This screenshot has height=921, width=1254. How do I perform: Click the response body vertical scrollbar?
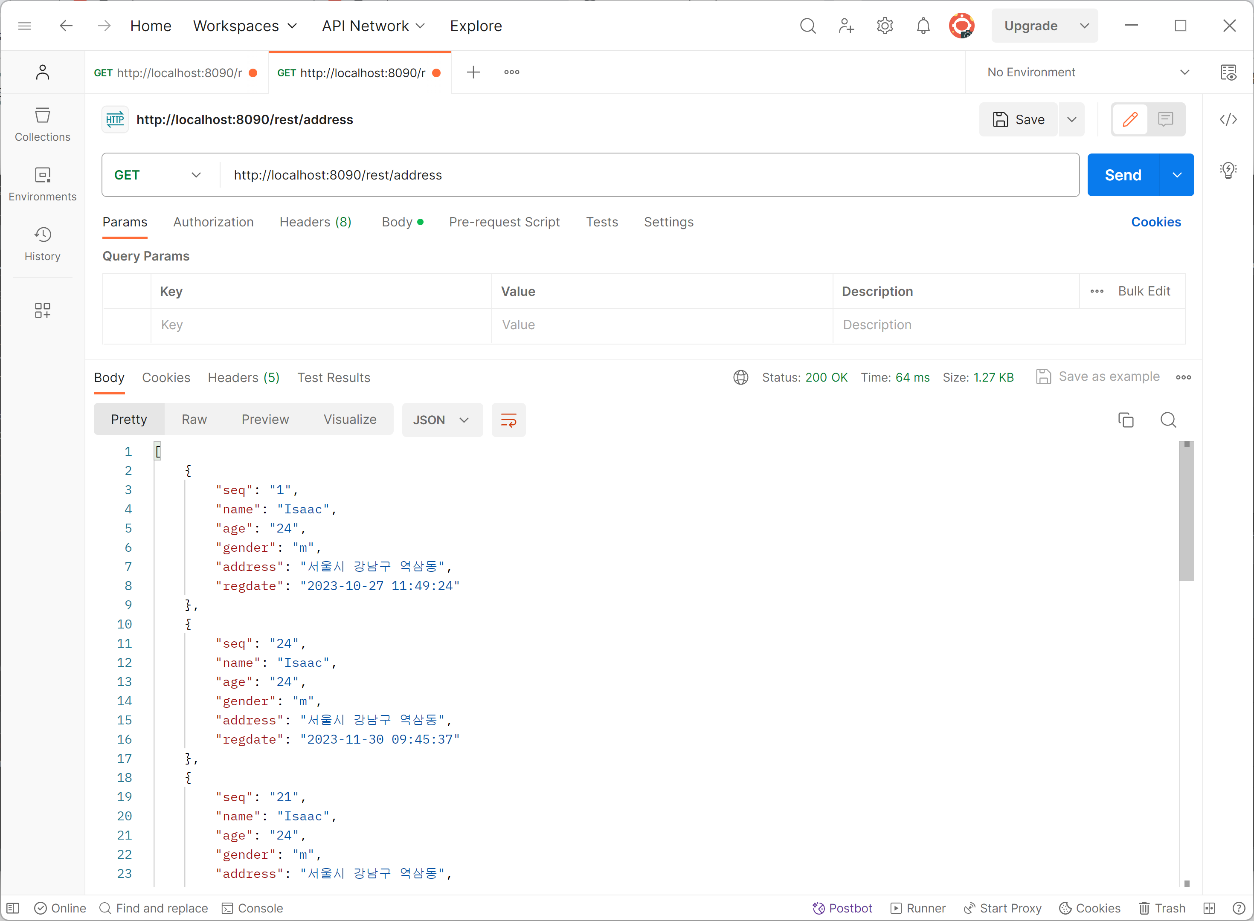[x=1186, y=513]
